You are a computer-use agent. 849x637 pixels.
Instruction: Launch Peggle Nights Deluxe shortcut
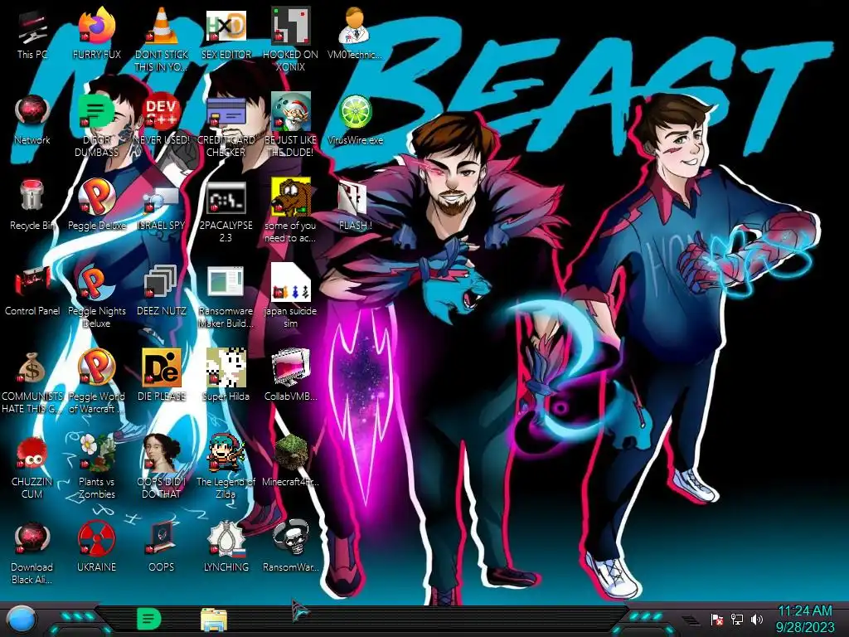(x=96, y=297)
